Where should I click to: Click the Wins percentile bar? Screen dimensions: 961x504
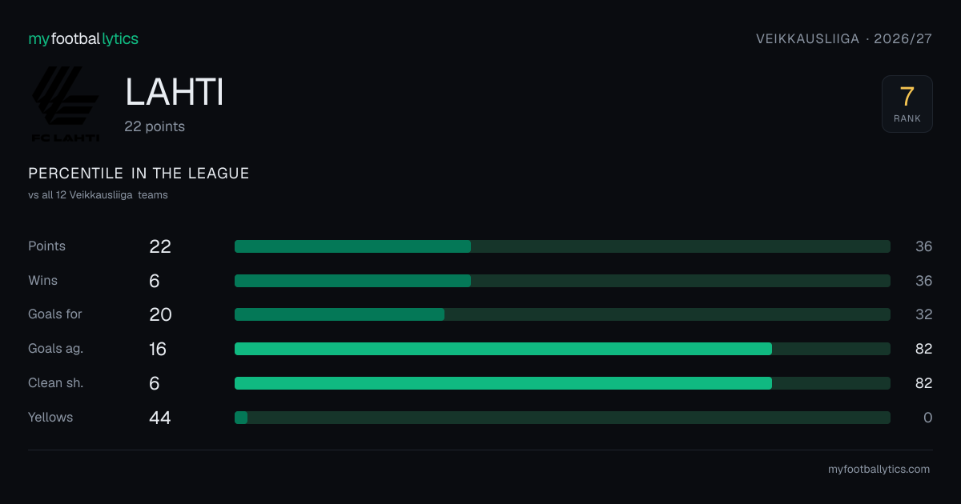(x=562, y=281)
